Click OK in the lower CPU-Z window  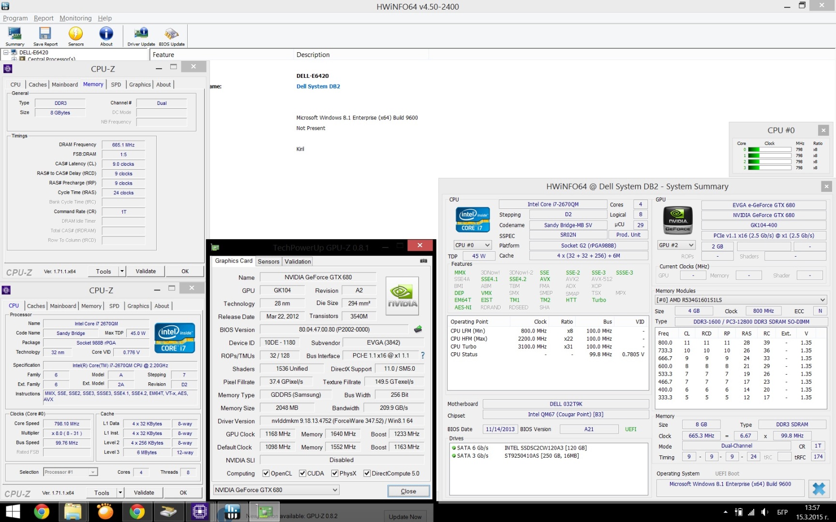point(183,493)
